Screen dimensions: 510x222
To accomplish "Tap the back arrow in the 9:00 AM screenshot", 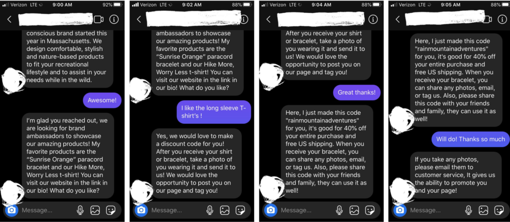I will [x=9, y=19].
